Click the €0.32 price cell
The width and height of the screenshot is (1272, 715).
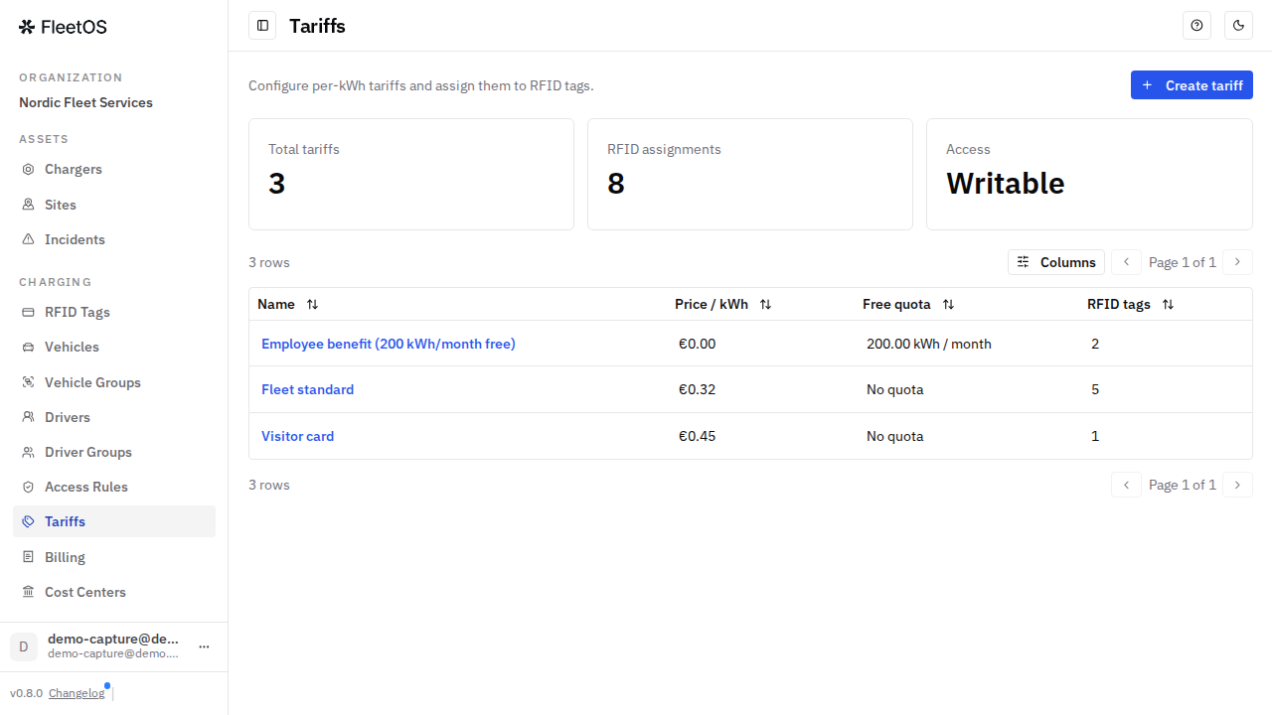pyautogui.click(x=697, y=389)
